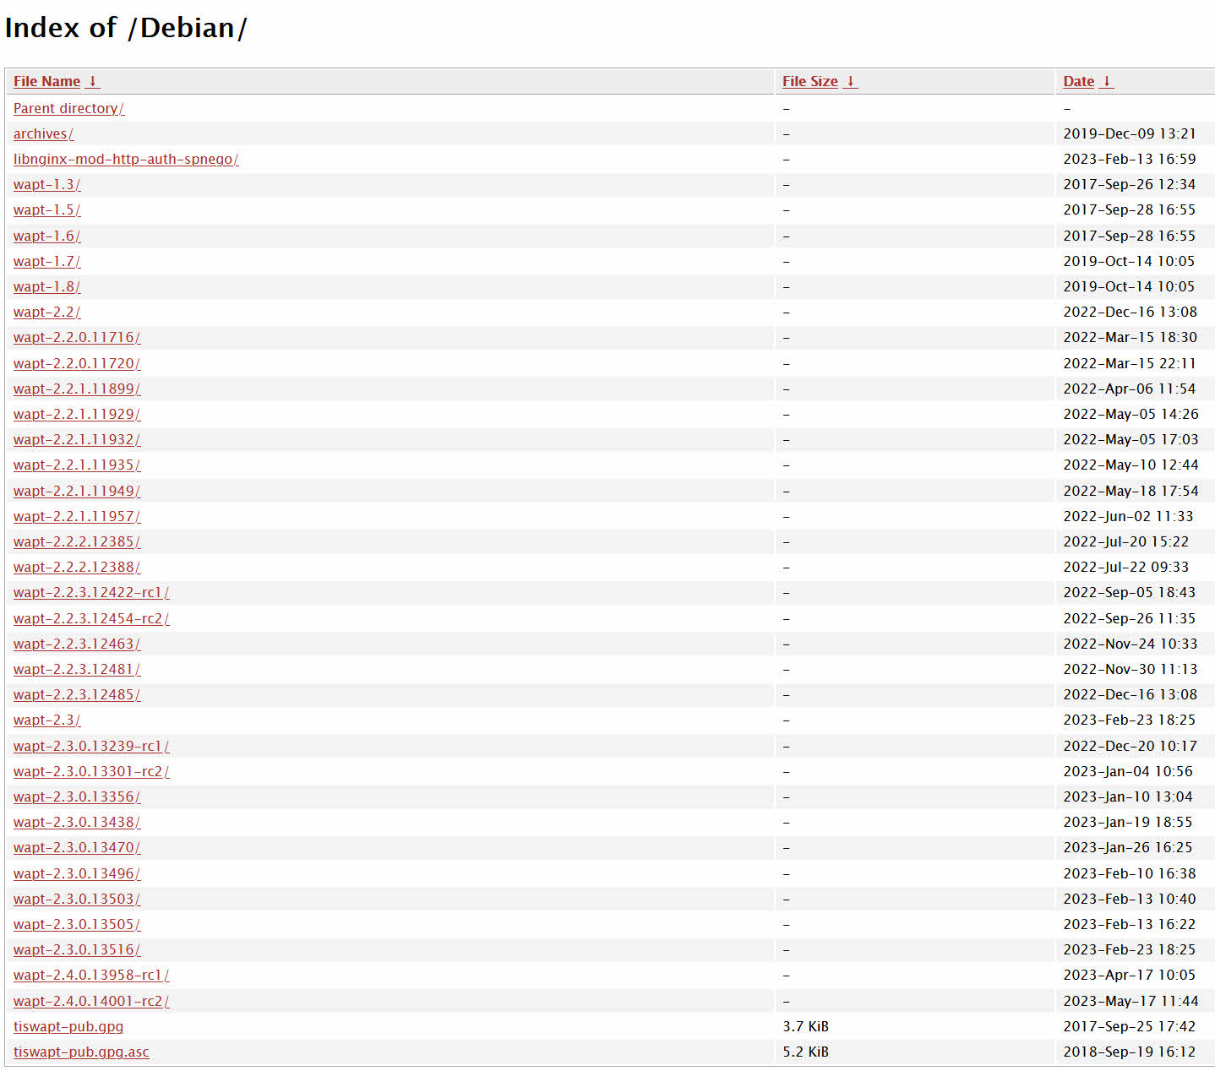Click the date 2022-Nov-24 10:33
This screenshot has width=1215, height=1071.
click(x=1130, y=644)
